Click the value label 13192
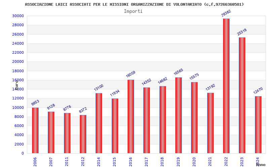Viewport: 269px width, 168px height. point(210,87)
